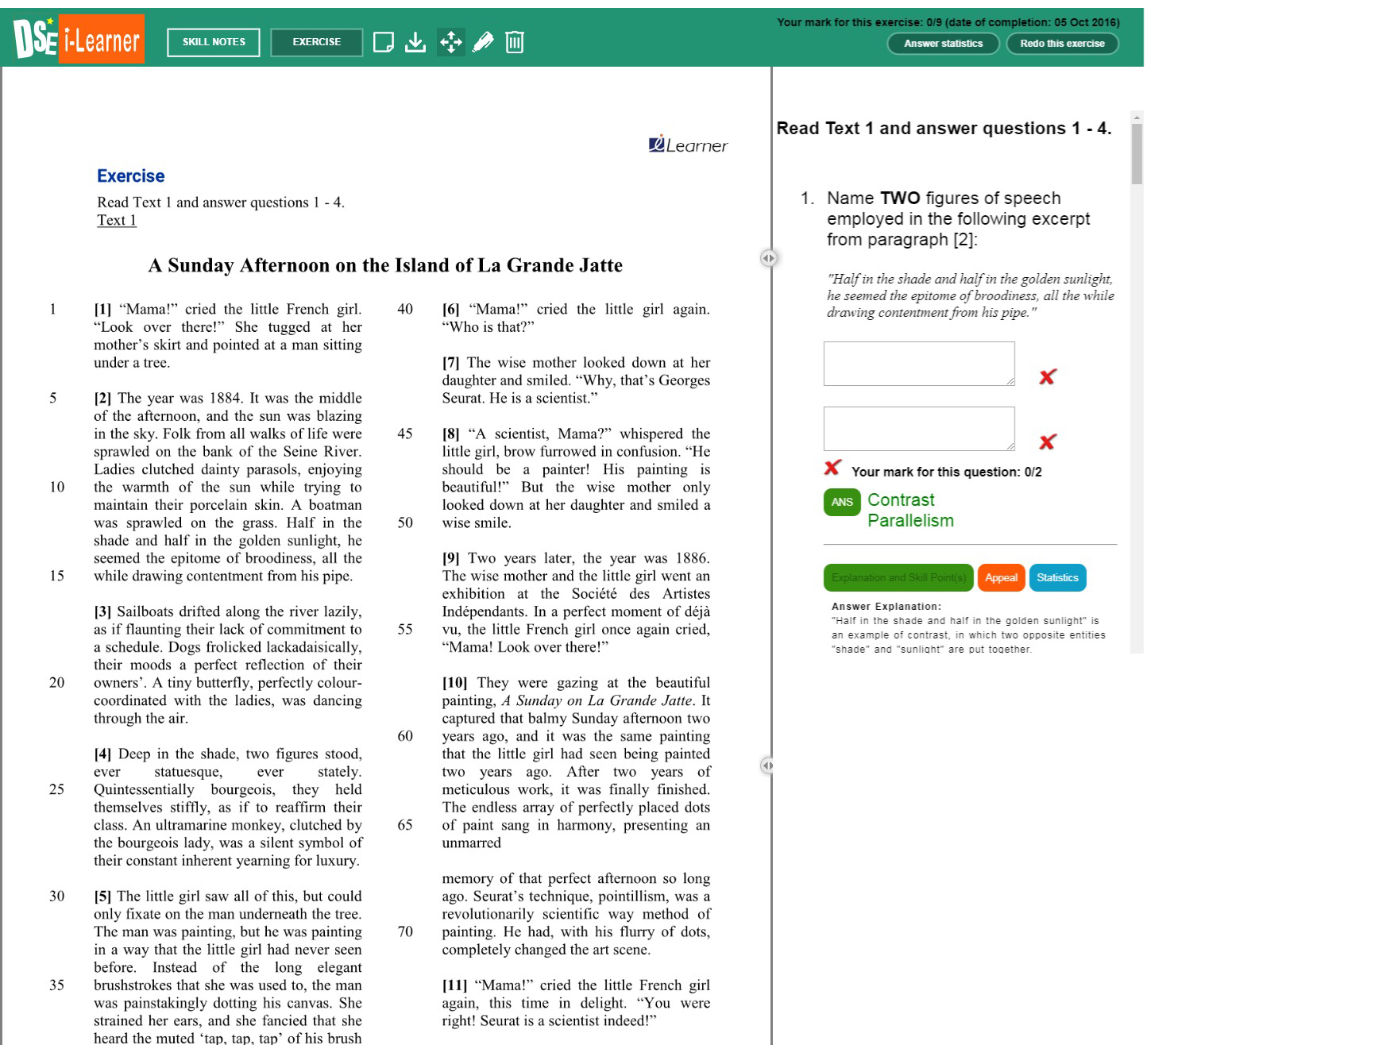Image resolution: width=1394 pixels, height=1045 pixels.
Task: Click the scrollbar up arrow
Action: [1137, 118]
